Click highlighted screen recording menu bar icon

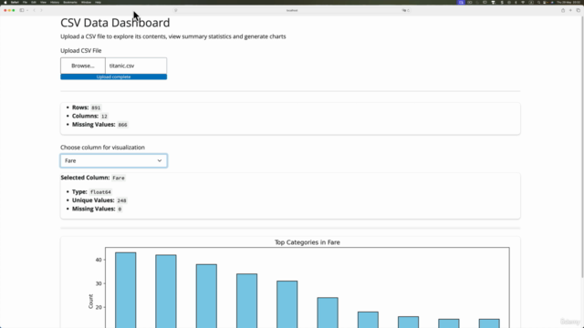461,2
